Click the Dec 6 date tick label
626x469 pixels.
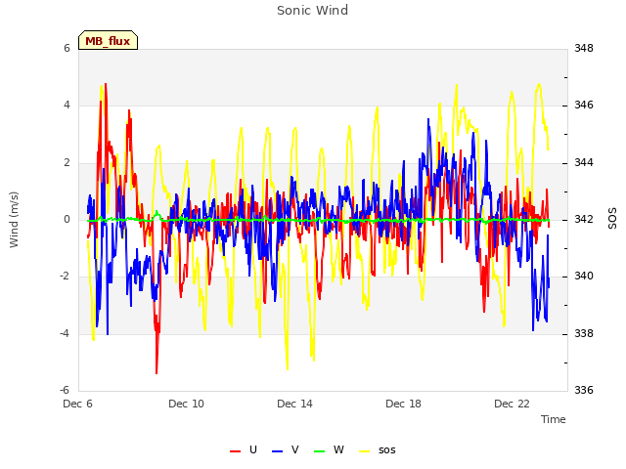pos(78,404)
